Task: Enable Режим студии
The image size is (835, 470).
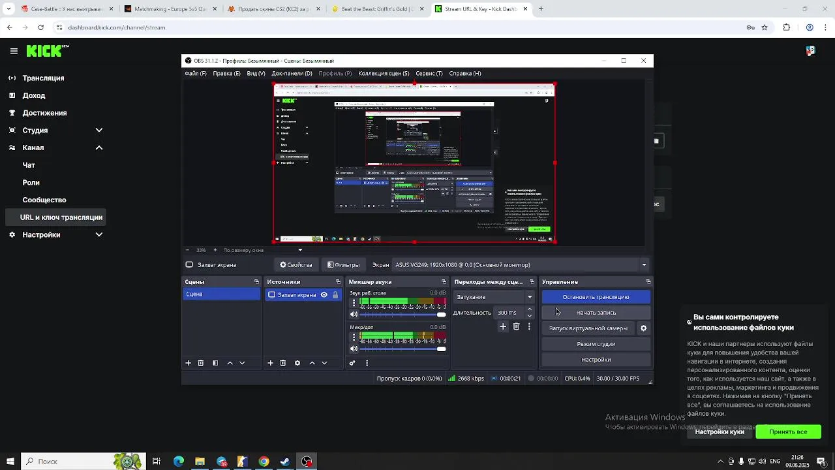Action: tap(596, 344)
